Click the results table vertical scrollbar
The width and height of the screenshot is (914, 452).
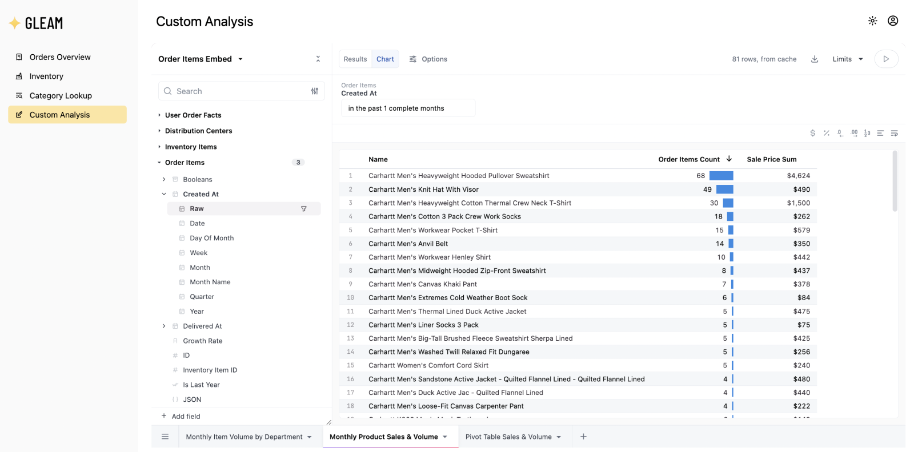point(895,181)
